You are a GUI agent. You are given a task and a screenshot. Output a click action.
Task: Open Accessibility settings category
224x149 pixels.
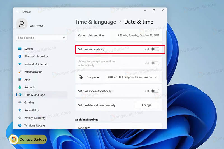pyautogui.click(x=41, y=110)
